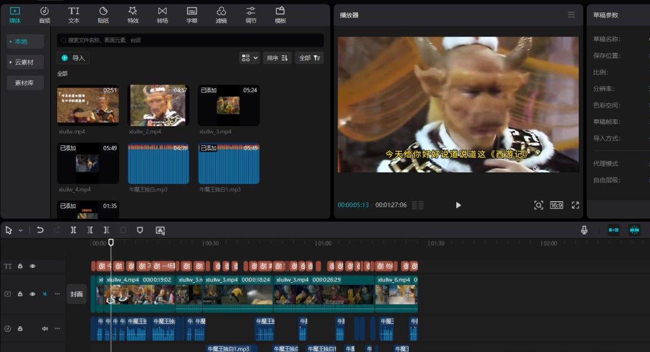The width and height of the screenshot is (650, 352).
Task: Select 云素材 in the media sidebar
Action: click(24, 62)
